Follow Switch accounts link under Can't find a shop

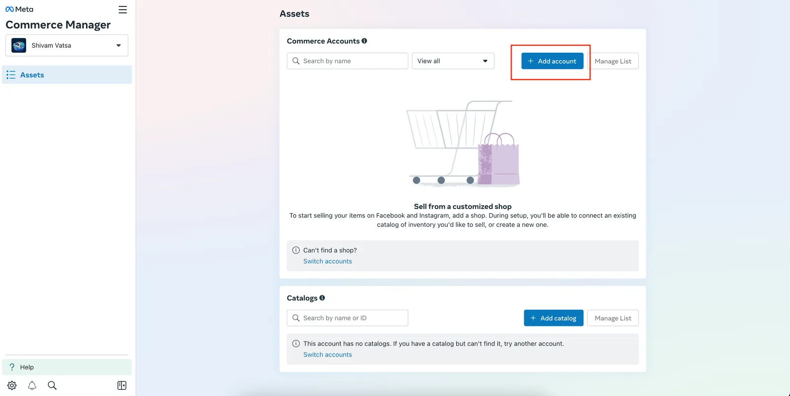327,261
